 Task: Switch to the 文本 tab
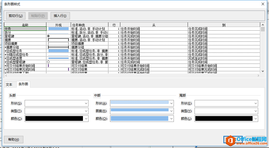[9, 85]
